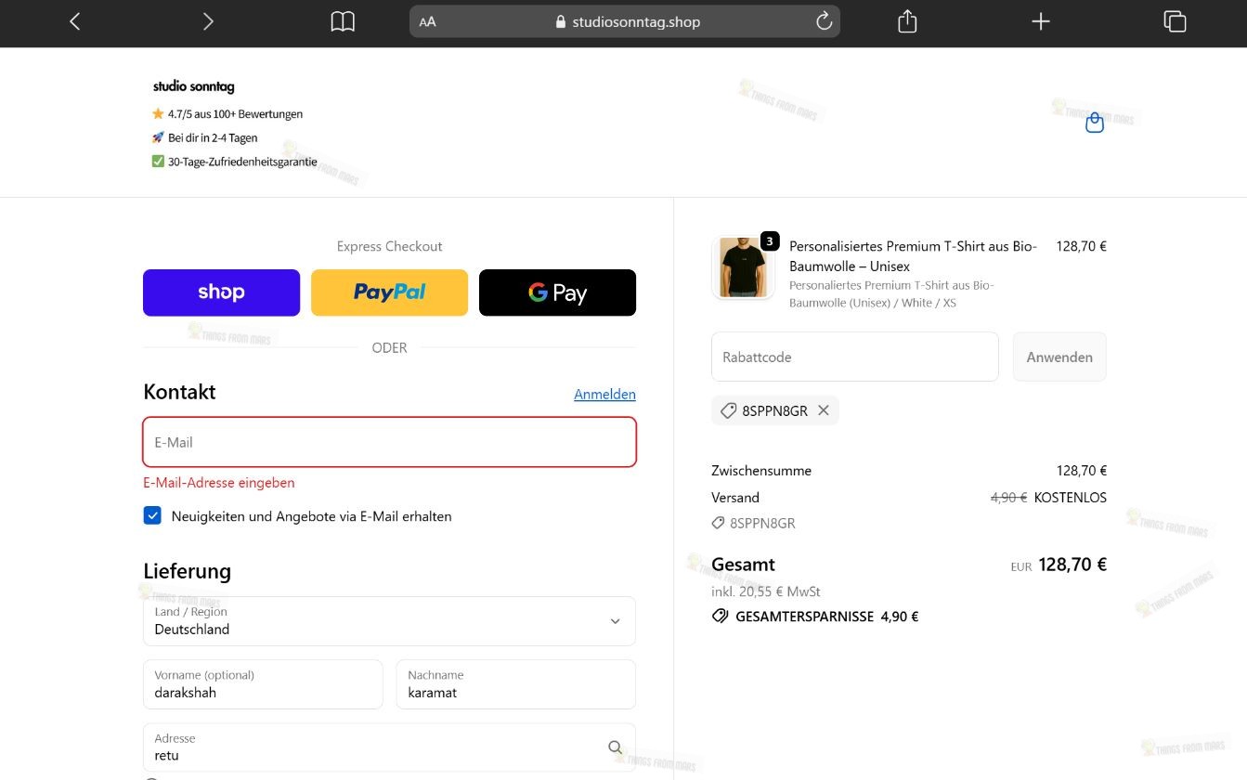This screenshot has width=1247, height=780.
Task: Click the E-Mail-Adresse eingeben error message
Action: tap(219, 483)
